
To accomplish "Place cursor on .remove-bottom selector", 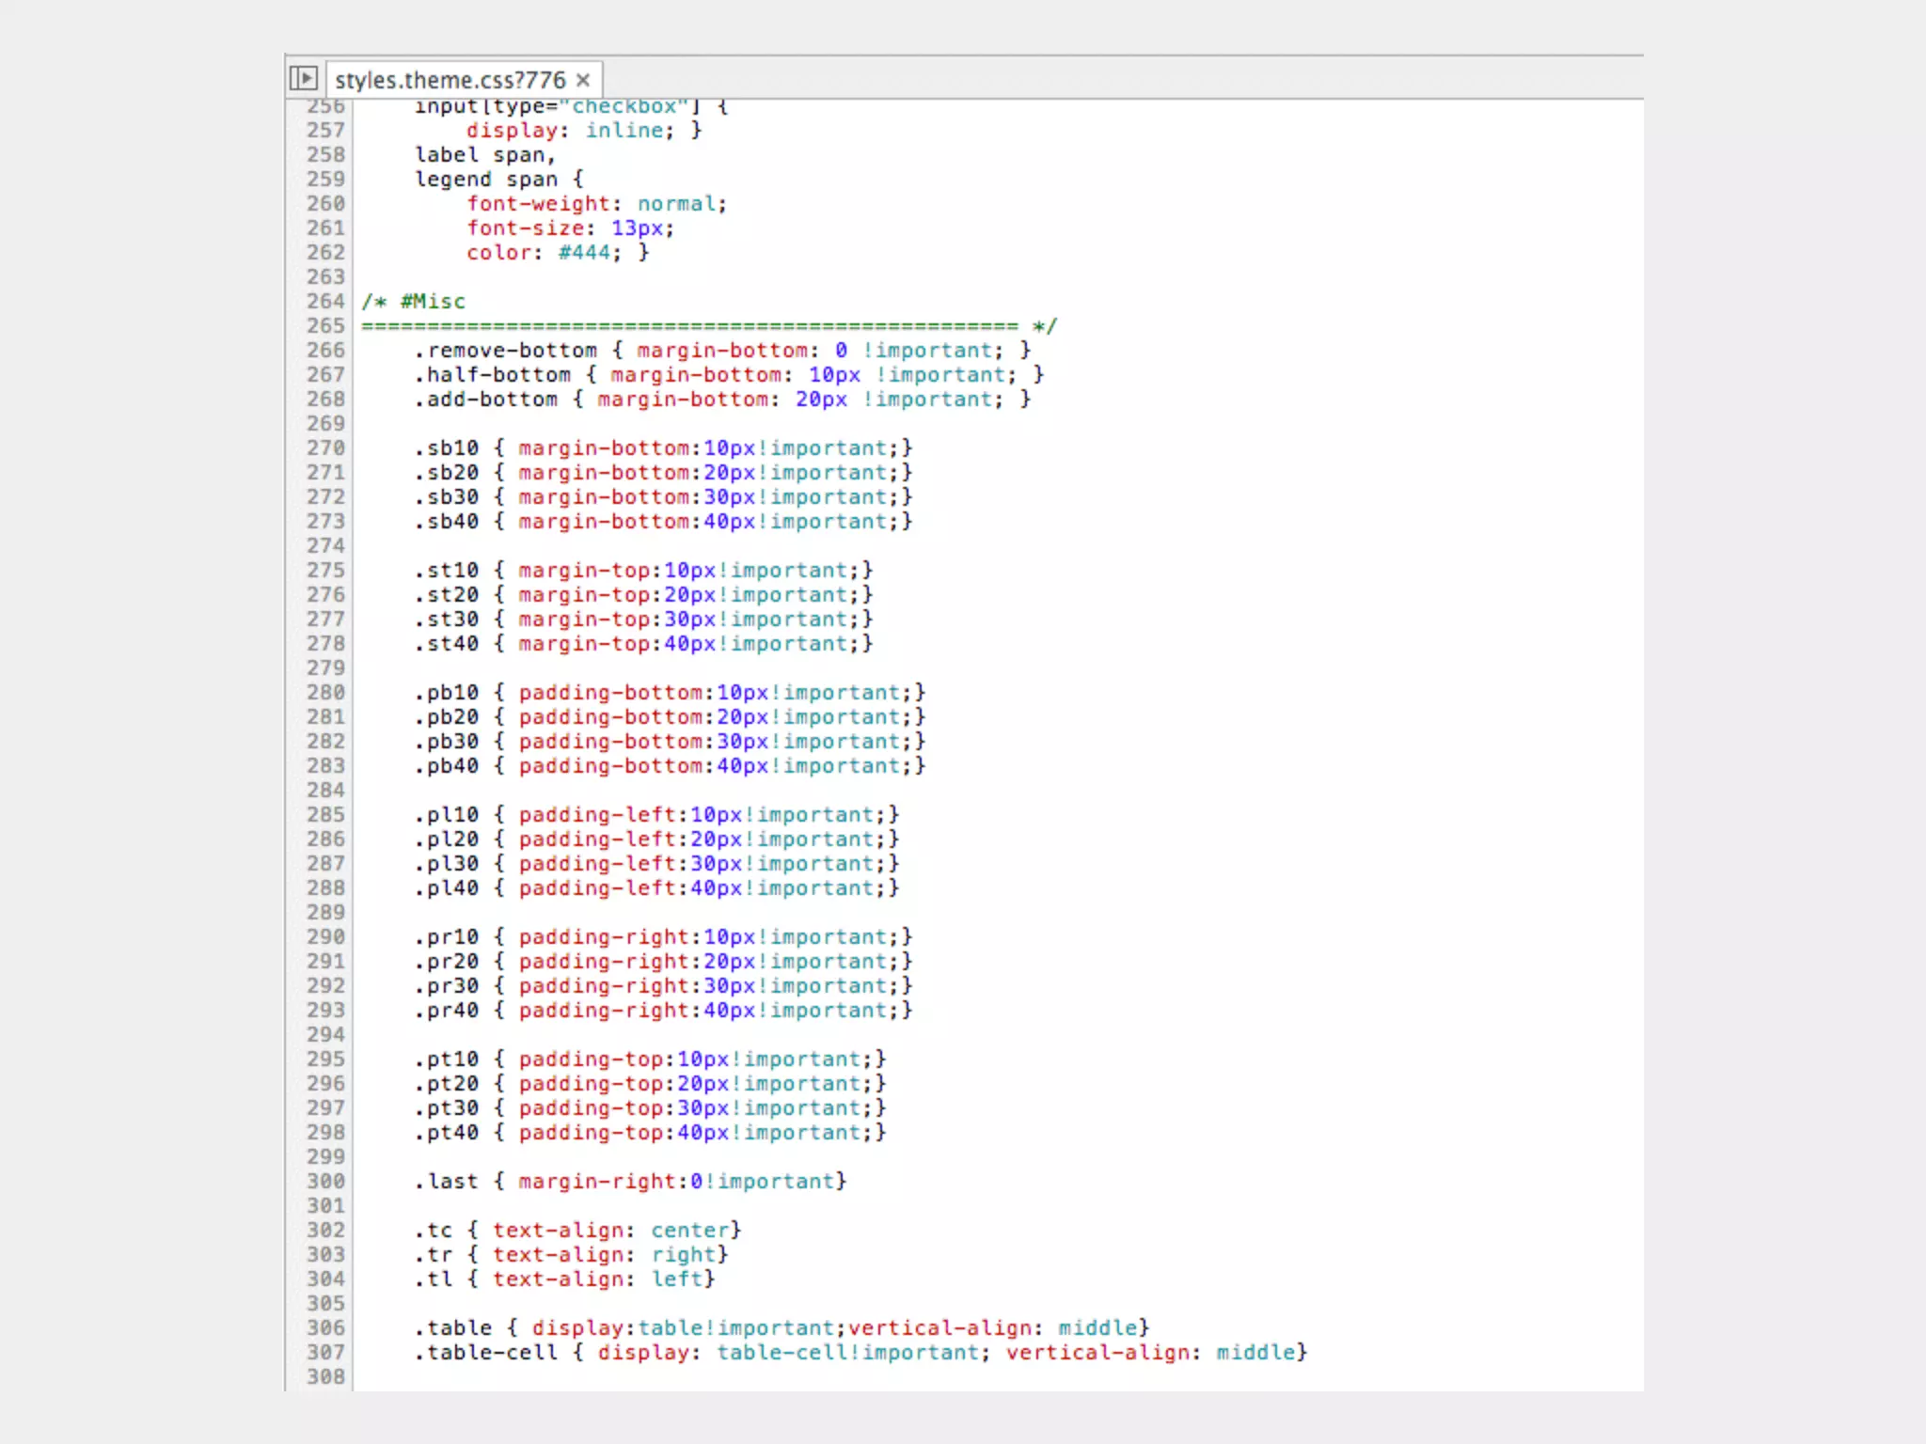I will (x=505, y=351).
